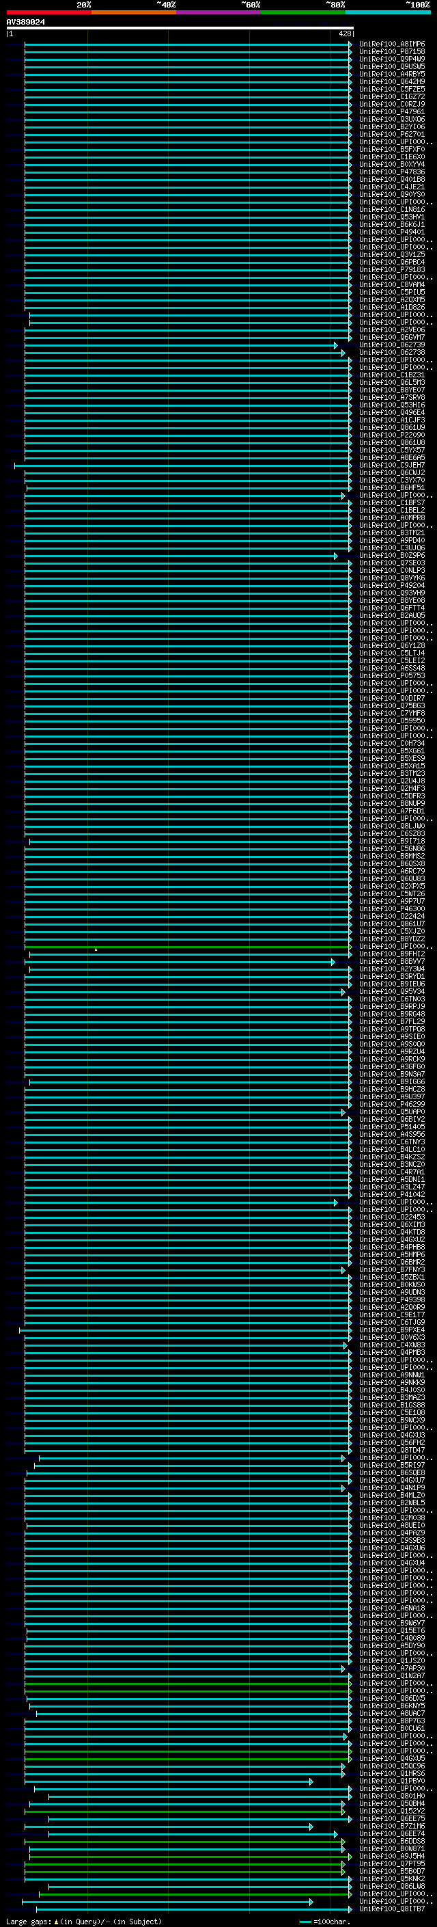Click the cyan 100char scale legend bar
Image resolution: width=437 pixels, height=1927 pixels.
pos(305,1922)
